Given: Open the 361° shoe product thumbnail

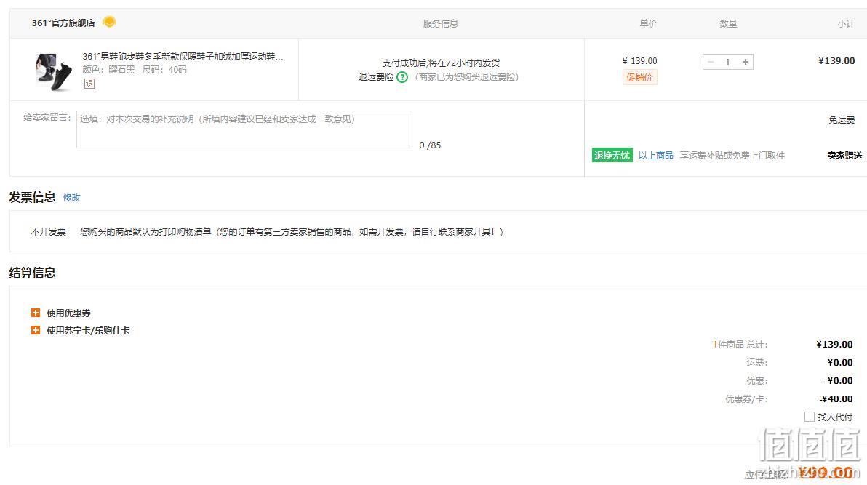Looking at the screenshot, I should (54, 71).
